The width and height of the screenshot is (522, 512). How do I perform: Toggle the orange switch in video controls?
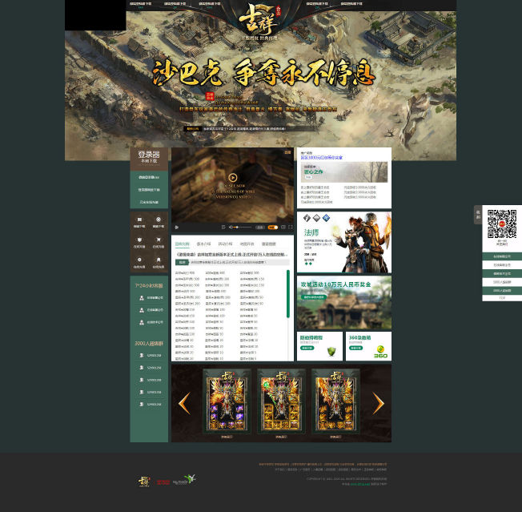point(273,228)
